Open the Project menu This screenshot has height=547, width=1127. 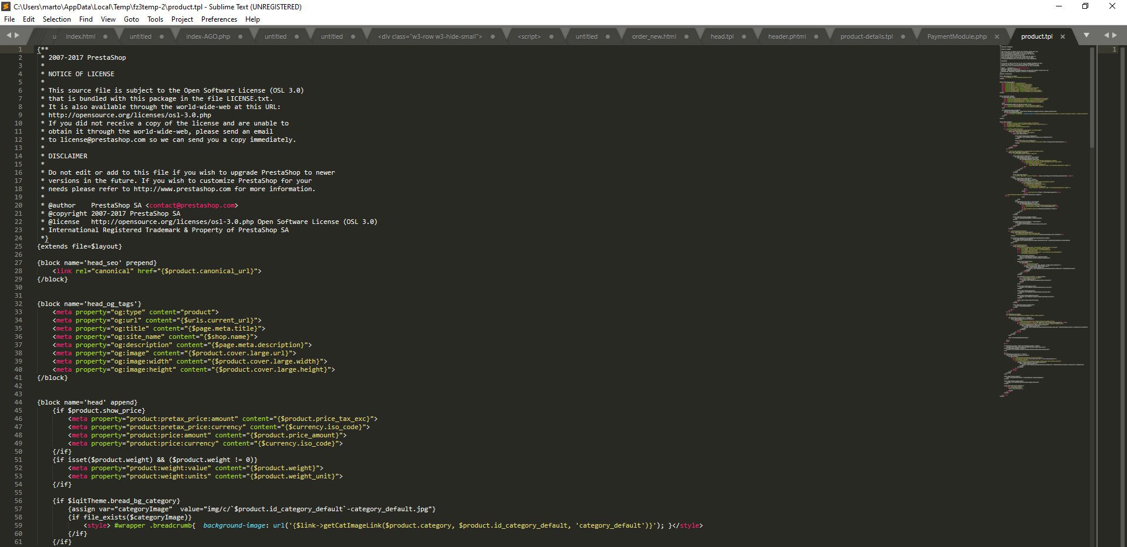182,19
